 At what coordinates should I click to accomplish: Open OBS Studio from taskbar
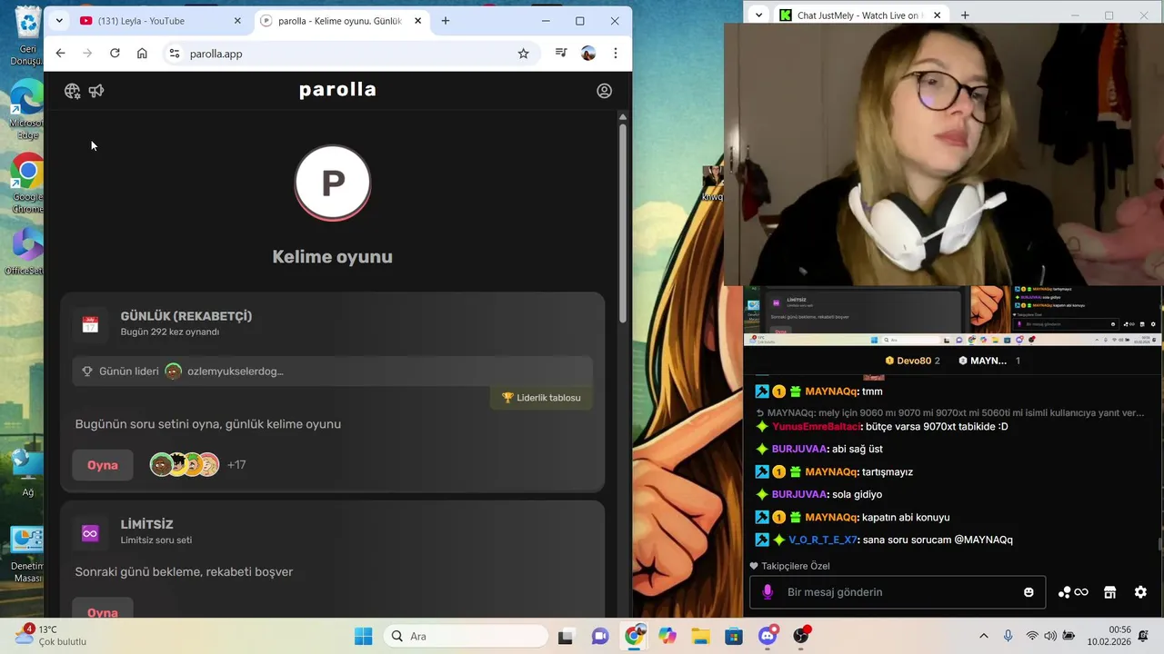coord(801,636)
